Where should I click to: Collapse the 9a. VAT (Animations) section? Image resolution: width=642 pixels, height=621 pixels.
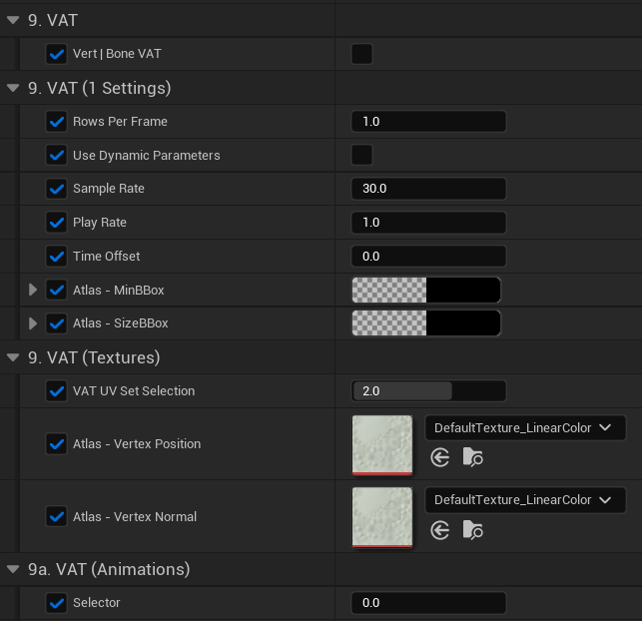click(13, 569)
